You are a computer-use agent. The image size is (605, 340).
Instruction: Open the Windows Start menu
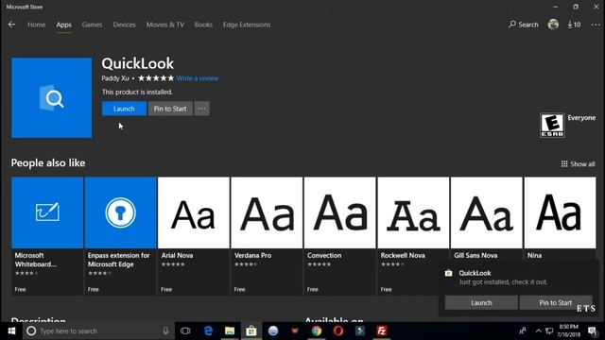tap(11, 331)
